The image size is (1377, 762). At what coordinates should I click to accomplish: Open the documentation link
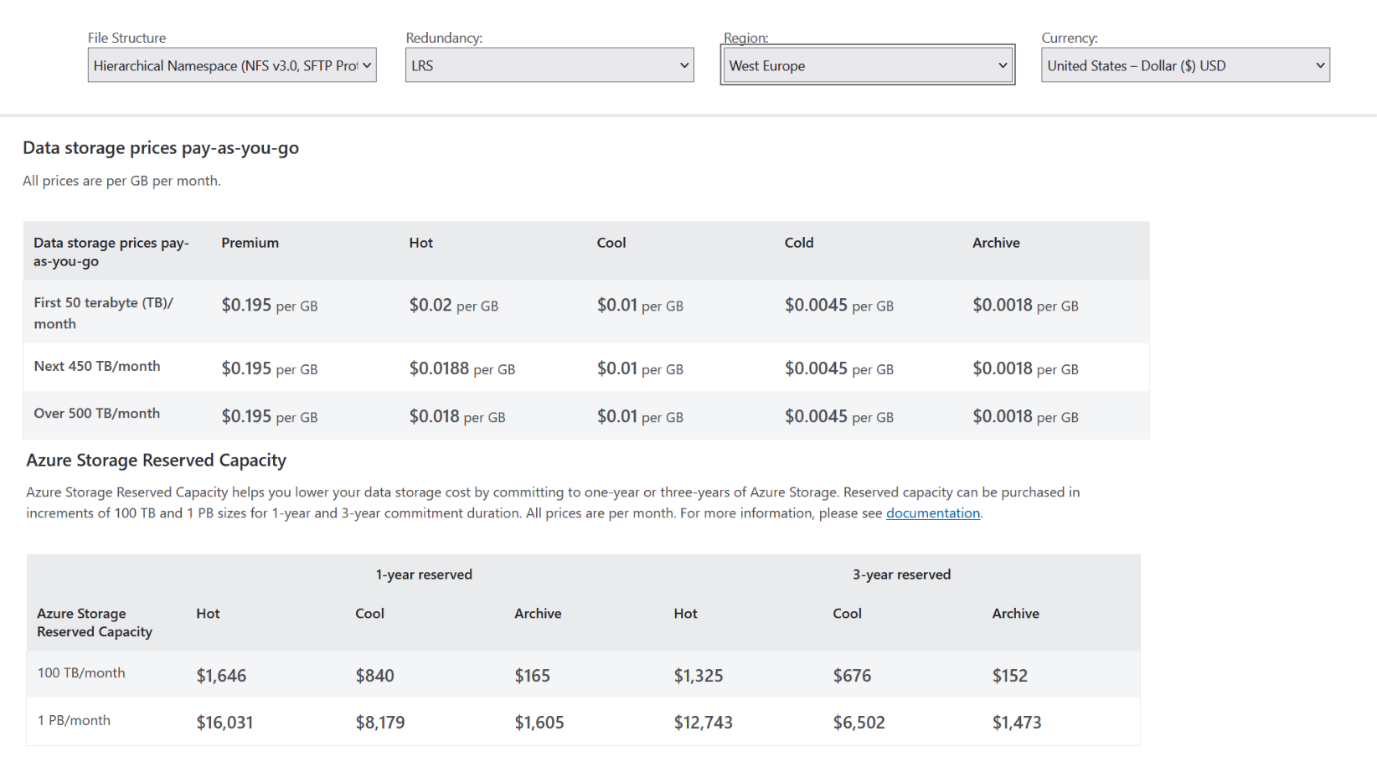coord(932,513)
